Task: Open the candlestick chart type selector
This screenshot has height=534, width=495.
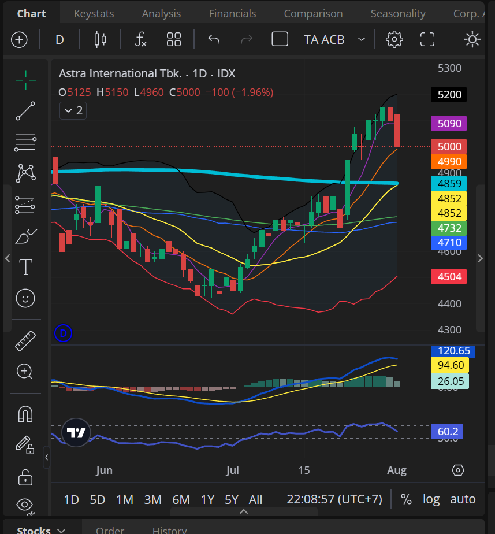Action: (x=100, y=40)
